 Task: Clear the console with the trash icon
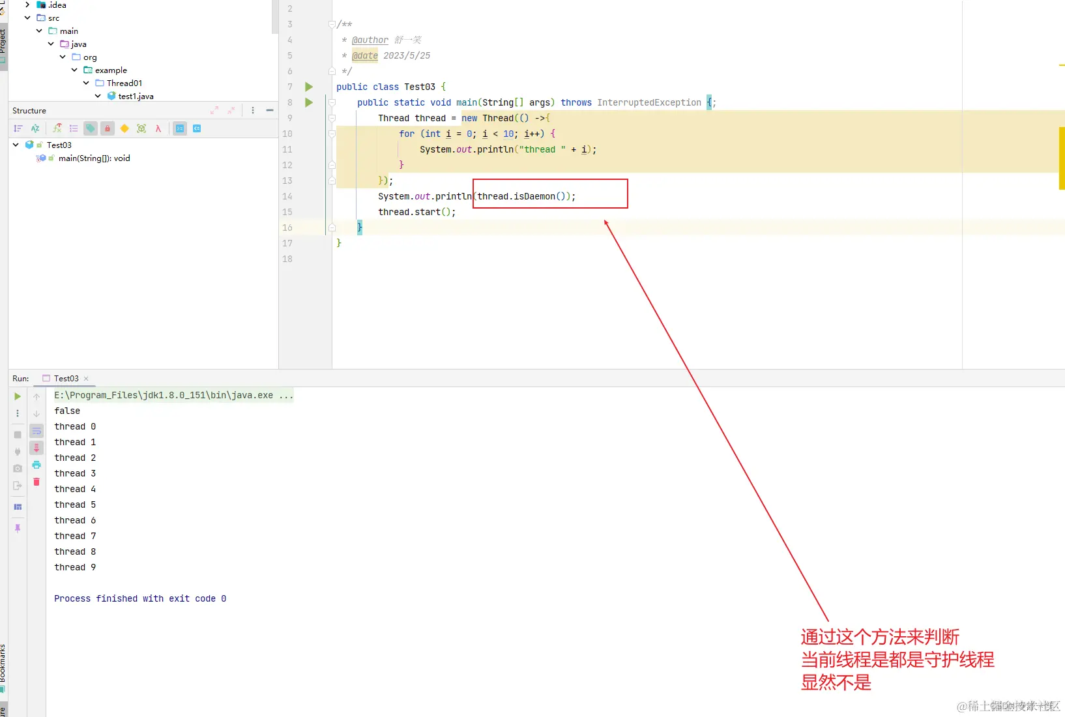(x=36, y=482)
